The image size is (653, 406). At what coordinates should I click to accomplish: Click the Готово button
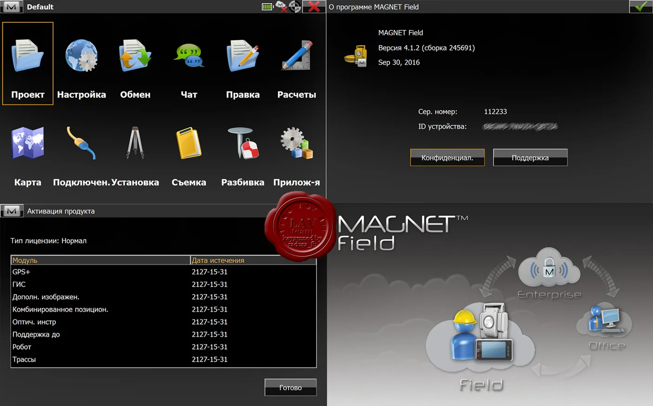pyautogui.click(x=290, y=387)
